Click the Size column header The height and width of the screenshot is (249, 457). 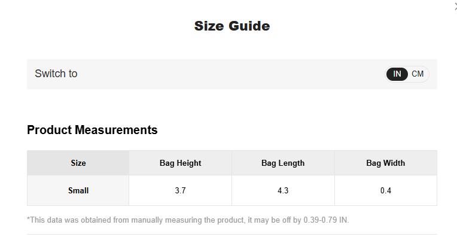coord(78,163)
